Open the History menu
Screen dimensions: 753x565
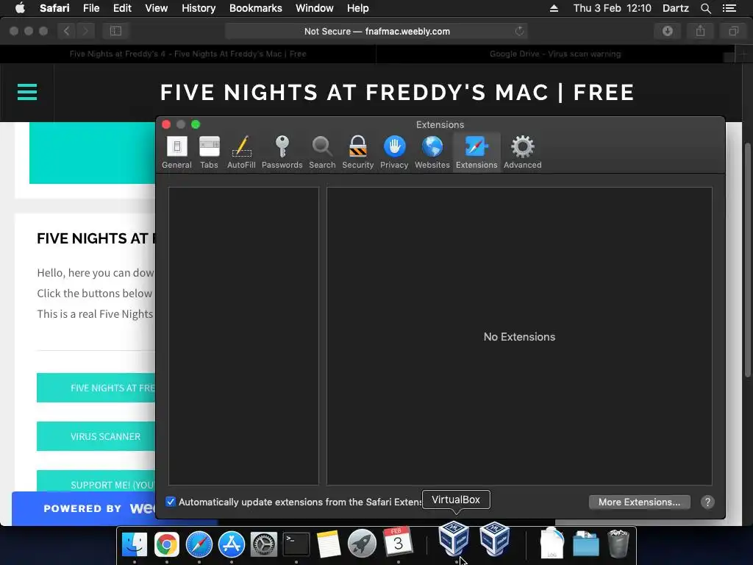coord(199,8)
